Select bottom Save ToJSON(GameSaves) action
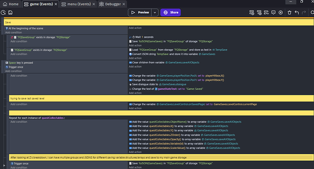The height and width of the screenshot is (169, 314). tap(171, 164)
